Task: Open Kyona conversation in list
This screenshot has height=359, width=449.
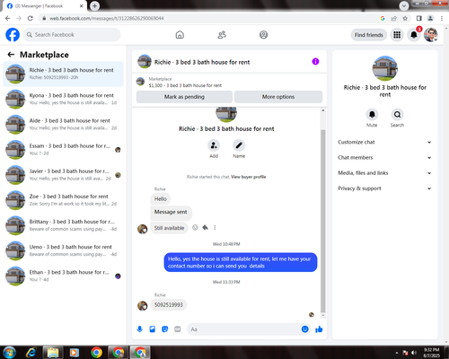Action: [63, 99]
